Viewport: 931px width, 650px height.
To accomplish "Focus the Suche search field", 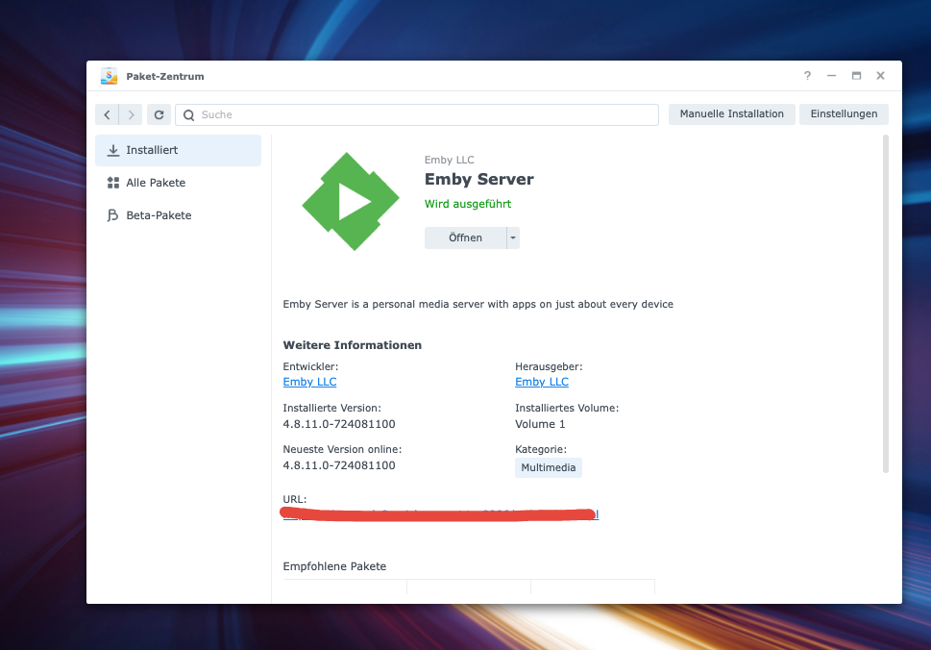I will 417,114.
